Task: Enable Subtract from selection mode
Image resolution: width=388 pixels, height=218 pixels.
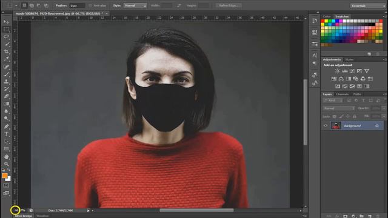Action: pyautogui.click(x=39, y=5)
